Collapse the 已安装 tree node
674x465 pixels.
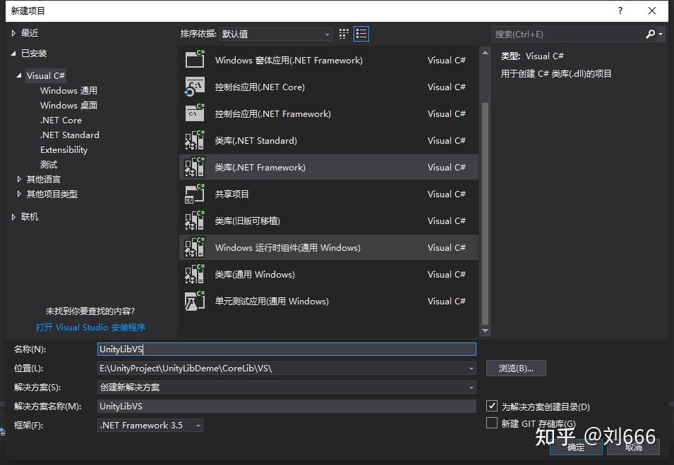click(x=13, y=53)
